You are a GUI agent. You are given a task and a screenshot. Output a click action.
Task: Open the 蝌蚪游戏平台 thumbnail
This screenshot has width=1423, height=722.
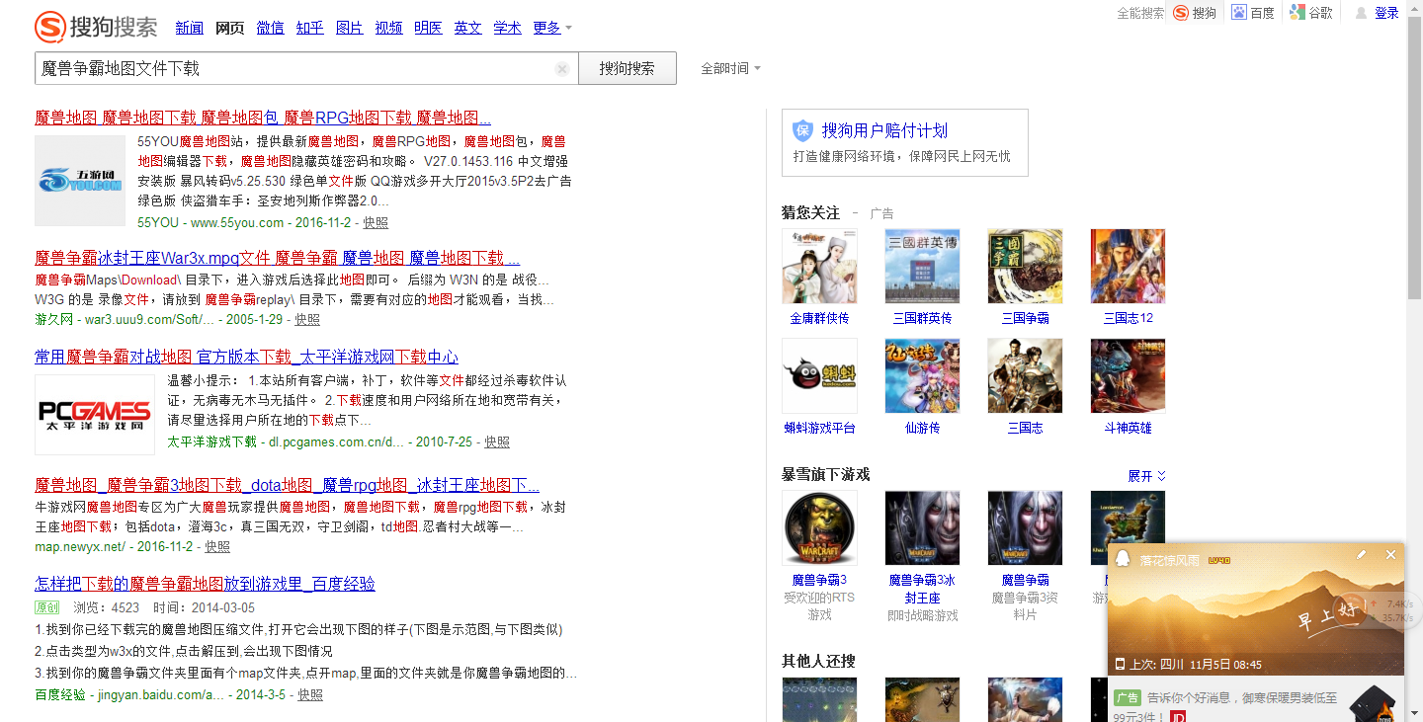tap(819, 376)
